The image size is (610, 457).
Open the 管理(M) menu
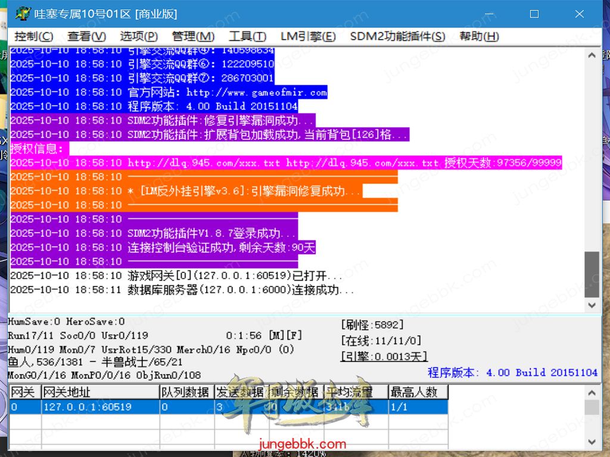tap(193, 36)
